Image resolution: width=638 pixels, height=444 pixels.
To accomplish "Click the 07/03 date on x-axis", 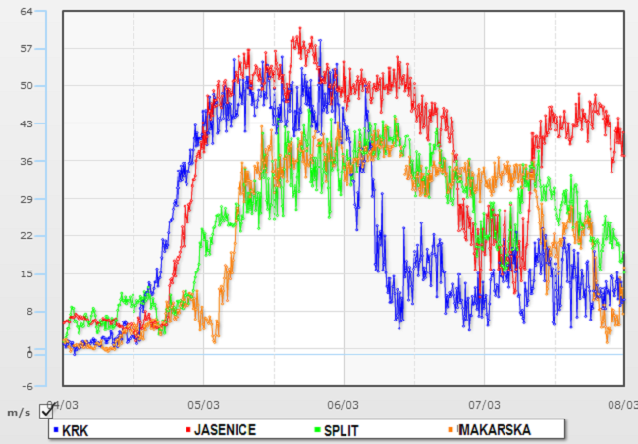I will coord(484,403).
